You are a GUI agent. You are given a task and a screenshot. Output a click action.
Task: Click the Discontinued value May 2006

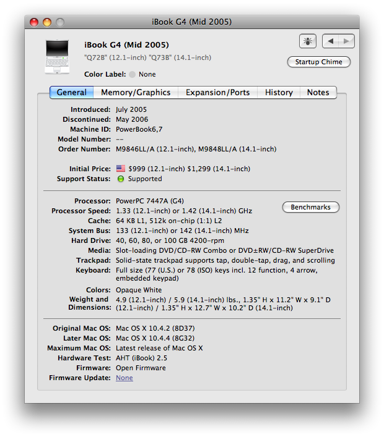pyautogui.click(x=132, y=119)
